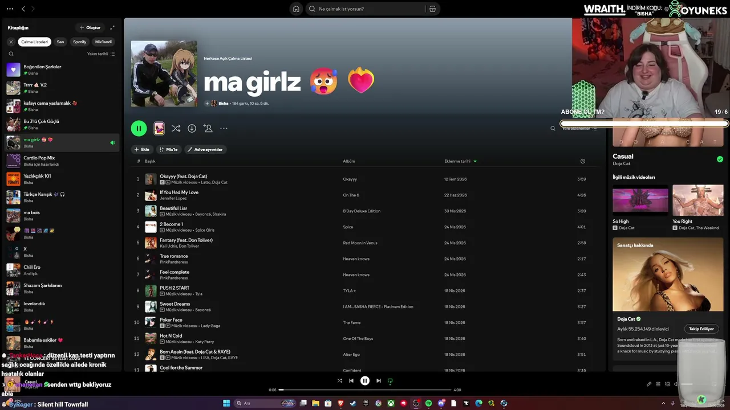Screen dimensions: 730x410
Task: Sort tracks by the Albüm column
Action: coord(348,161)
